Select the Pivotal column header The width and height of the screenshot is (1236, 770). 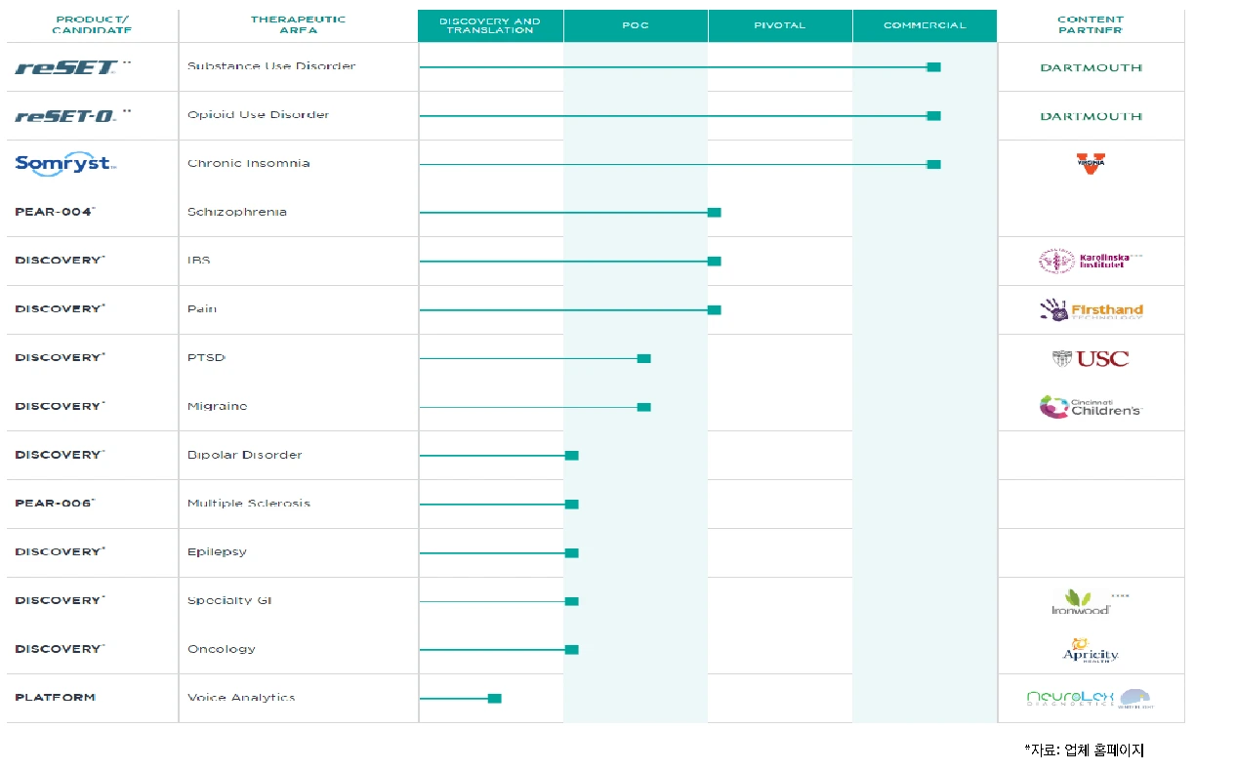[780, 25]
